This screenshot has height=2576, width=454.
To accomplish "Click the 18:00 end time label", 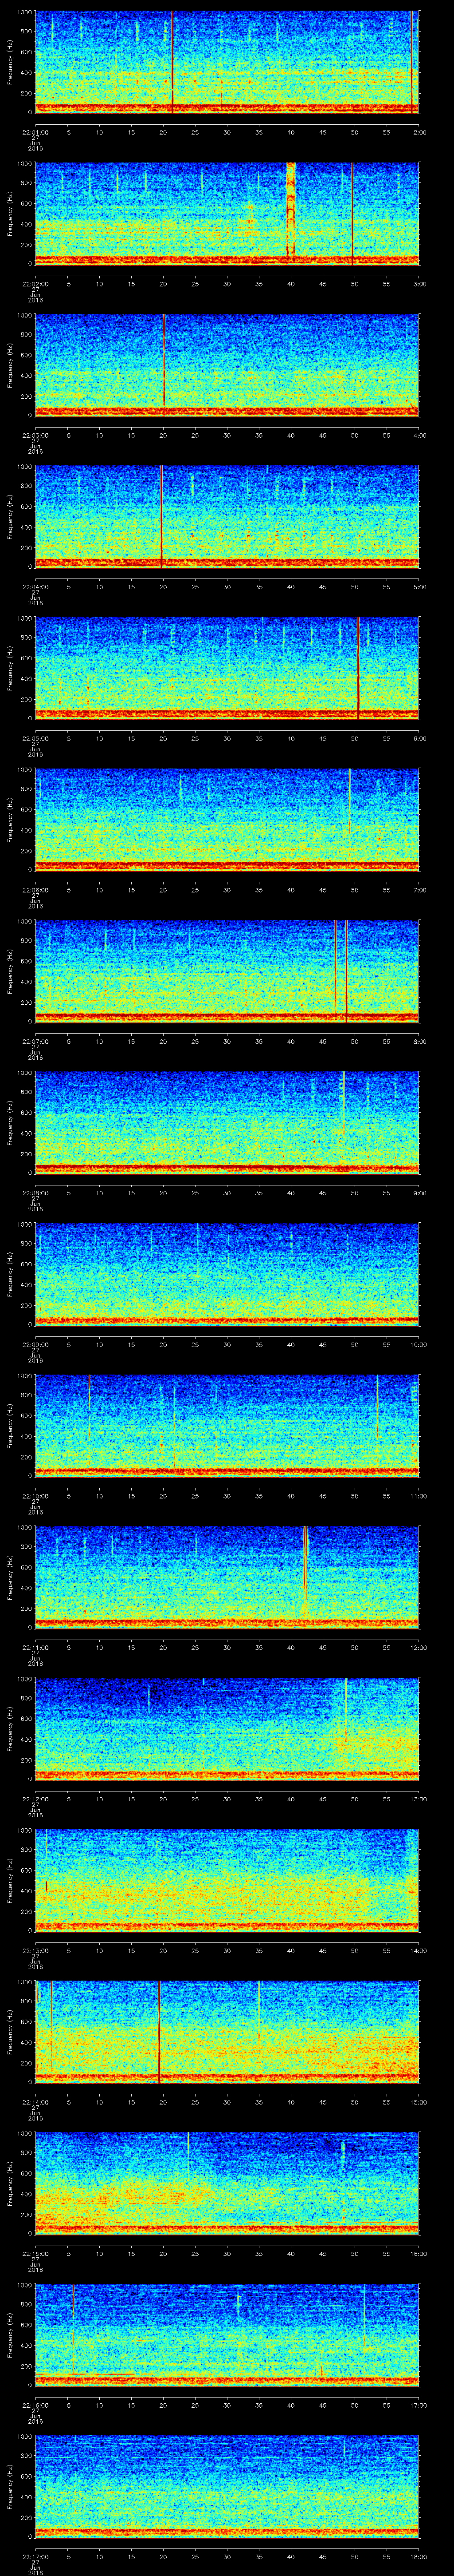I will 418,2556.
